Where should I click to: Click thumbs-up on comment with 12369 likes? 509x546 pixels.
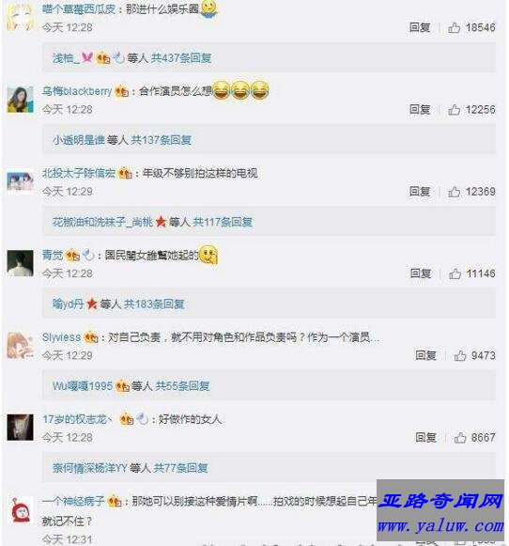454,192
